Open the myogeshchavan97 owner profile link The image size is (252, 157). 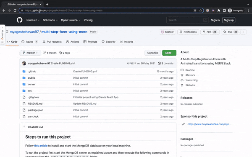(x=24, y=32)
